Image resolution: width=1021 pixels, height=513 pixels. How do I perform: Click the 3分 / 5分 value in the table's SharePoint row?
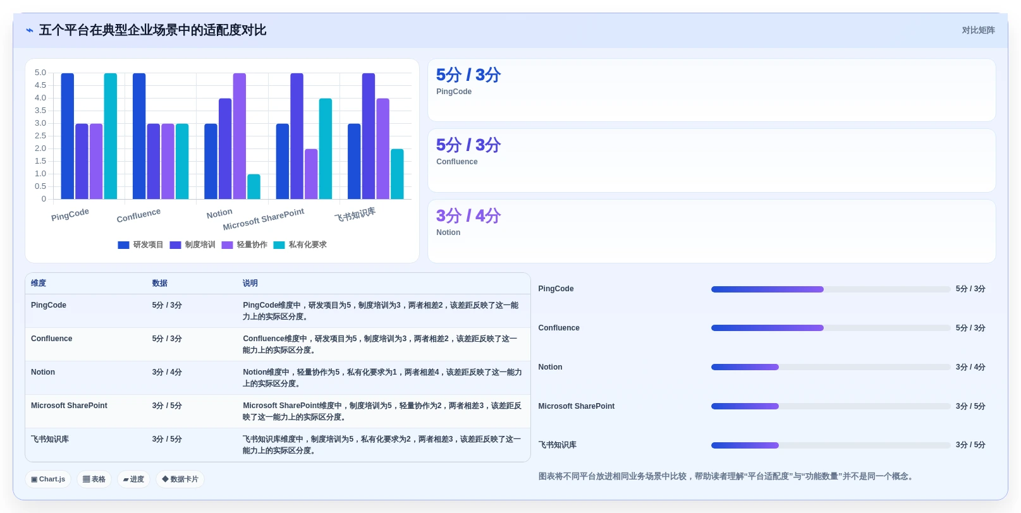point(167,406)
